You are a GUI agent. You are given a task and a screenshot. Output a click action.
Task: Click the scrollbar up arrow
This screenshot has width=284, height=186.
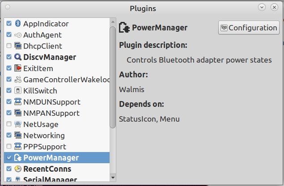113,22
